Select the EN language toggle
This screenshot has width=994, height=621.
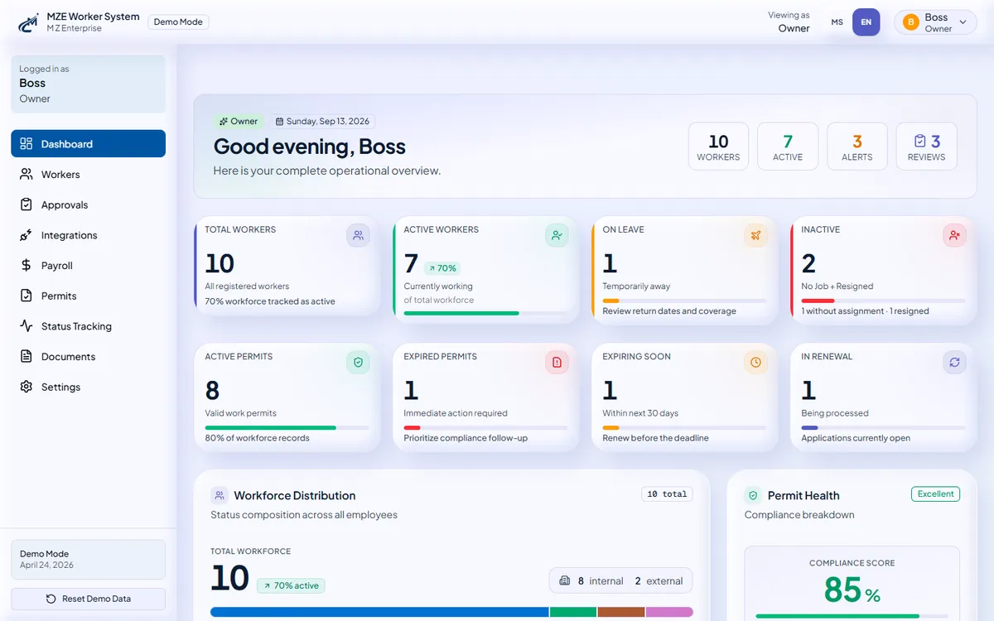pos(866,22)
